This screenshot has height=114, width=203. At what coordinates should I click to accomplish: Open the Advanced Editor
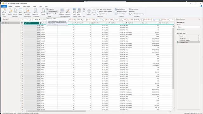click(x=52, y=11)
